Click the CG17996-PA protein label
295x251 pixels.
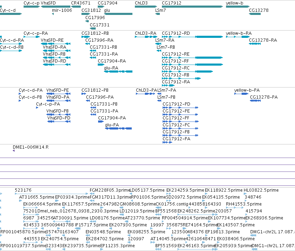point(100,97)
